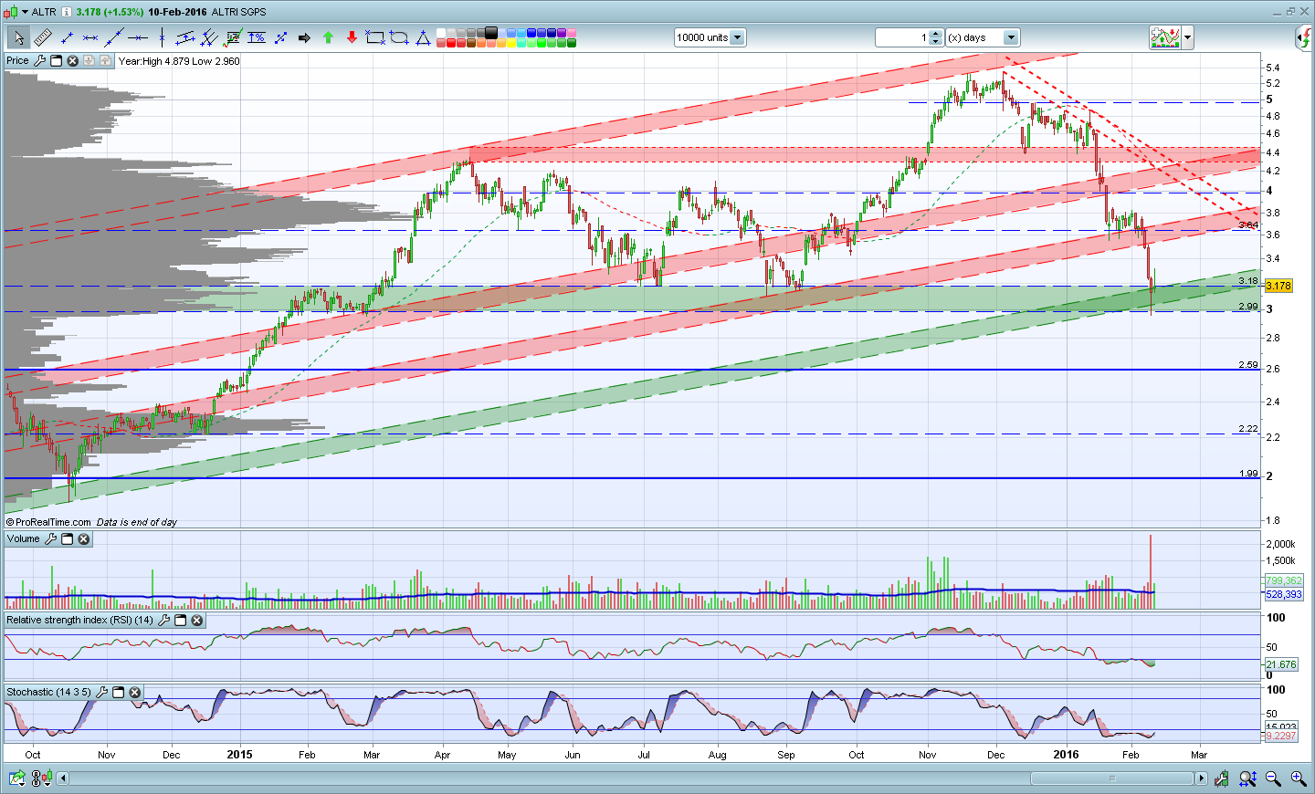Pick the line segment drawing tool
Viewport: 1315px width, 794px height.
67,37
